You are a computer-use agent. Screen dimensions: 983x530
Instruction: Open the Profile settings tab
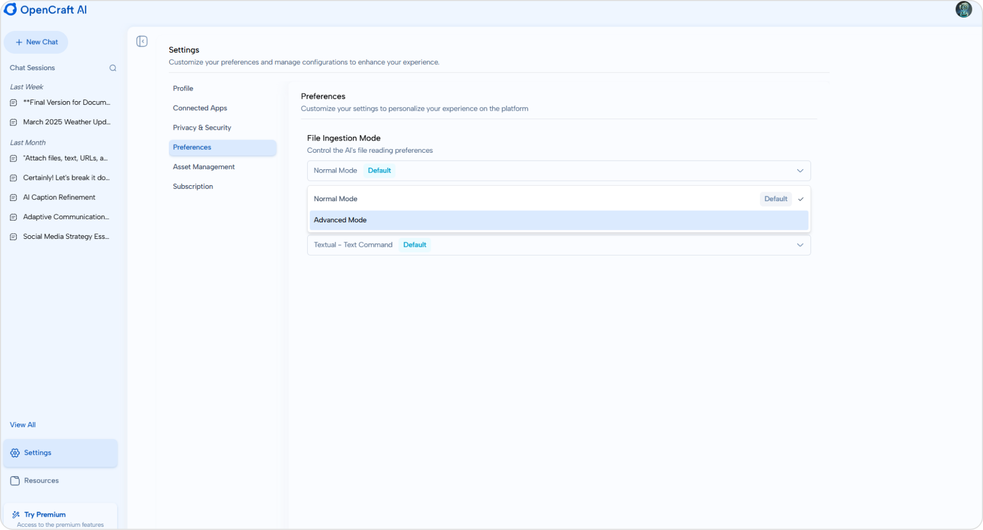point(183,88)
